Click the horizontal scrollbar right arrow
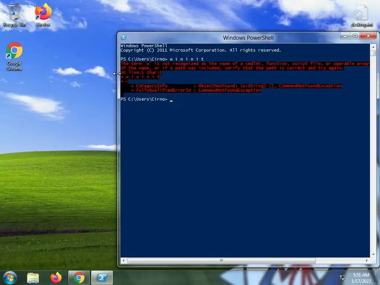Screen dimensions: 380x285 click(367, 261)
